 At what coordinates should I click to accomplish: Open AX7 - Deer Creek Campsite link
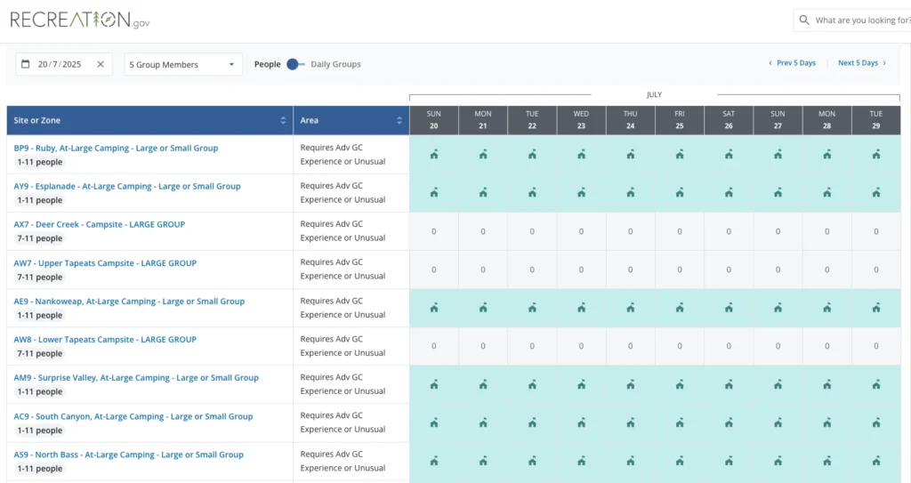point(100,224)
